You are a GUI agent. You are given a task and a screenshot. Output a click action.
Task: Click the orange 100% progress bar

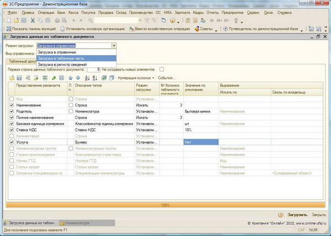(165, 205)
